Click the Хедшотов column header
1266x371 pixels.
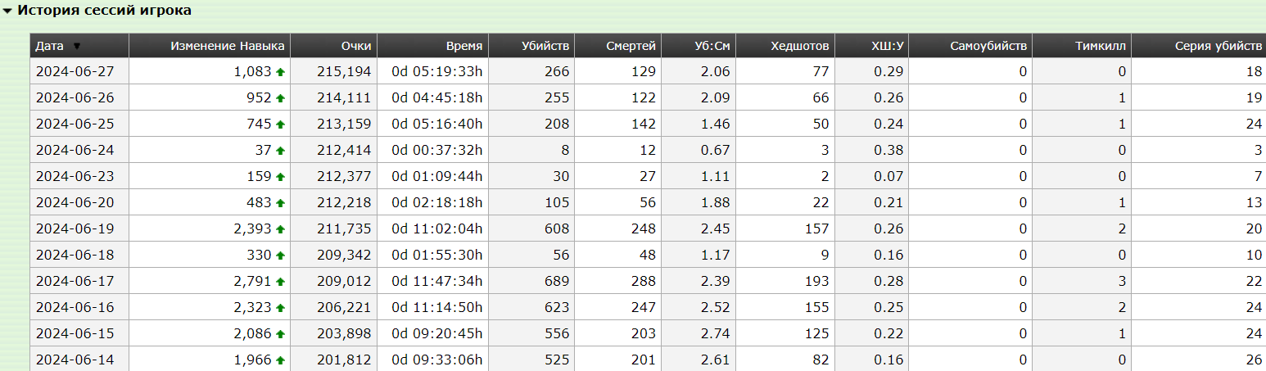800,46
